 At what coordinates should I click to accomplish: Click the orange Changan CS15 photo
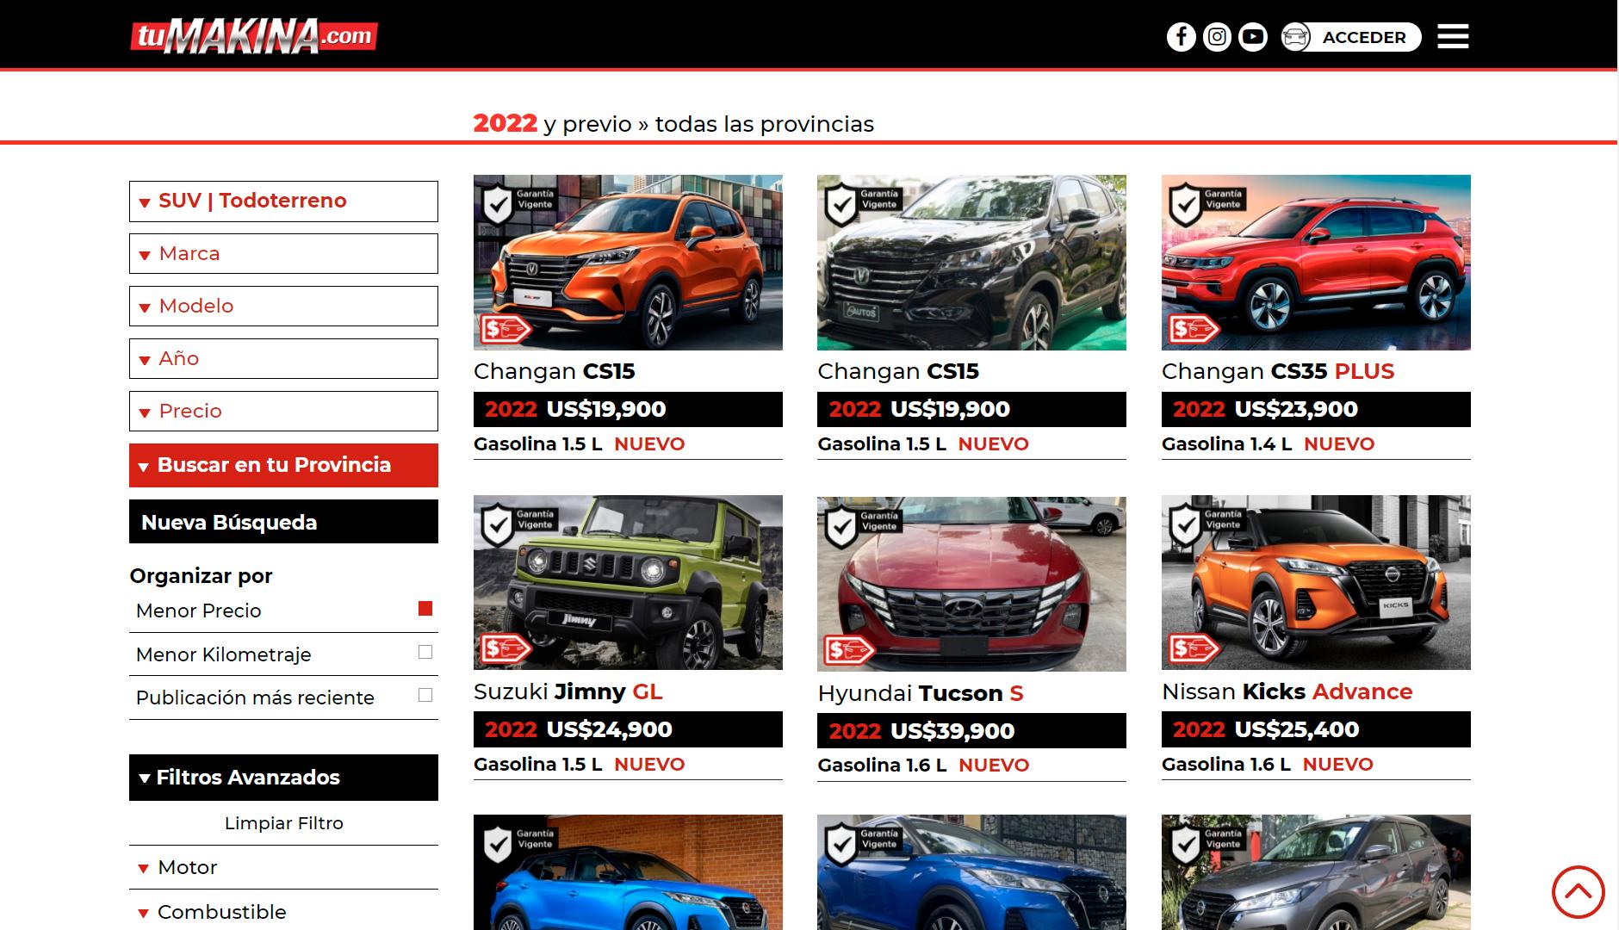pyautogui.click(x=628, y=263)
